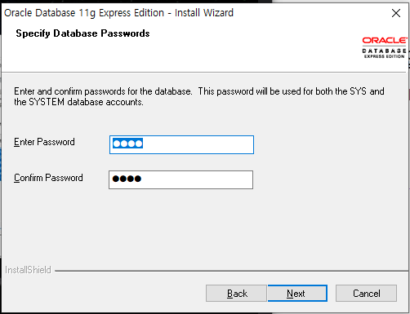The height and width of the screenshot is (314, 410).
Task: Click the Enter Password label
Action: coord(44,142)
